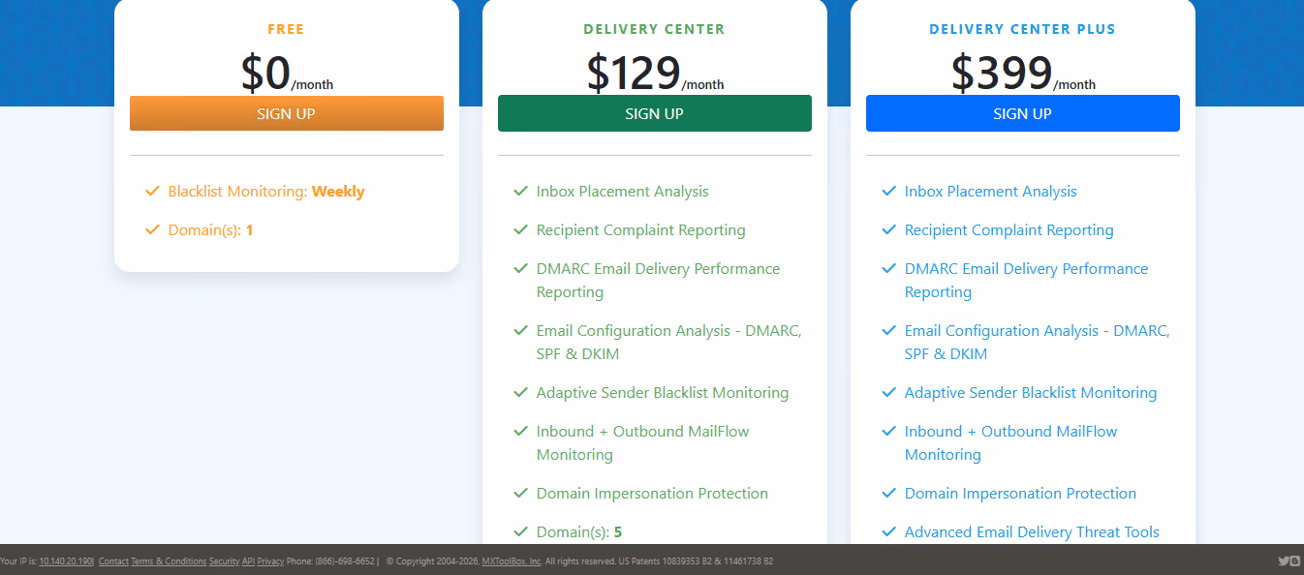This screenshot has width=1304, height=575.
Task: Click the green checkmark beside Domain(s): 5
Action: point(520,532)
